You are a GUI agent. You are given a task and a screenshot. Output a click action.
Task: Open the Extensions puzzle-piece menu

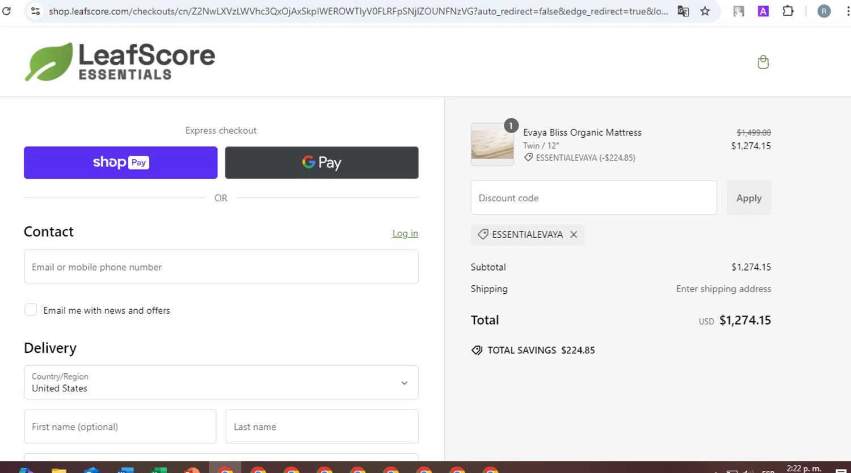tap(788, 11)
